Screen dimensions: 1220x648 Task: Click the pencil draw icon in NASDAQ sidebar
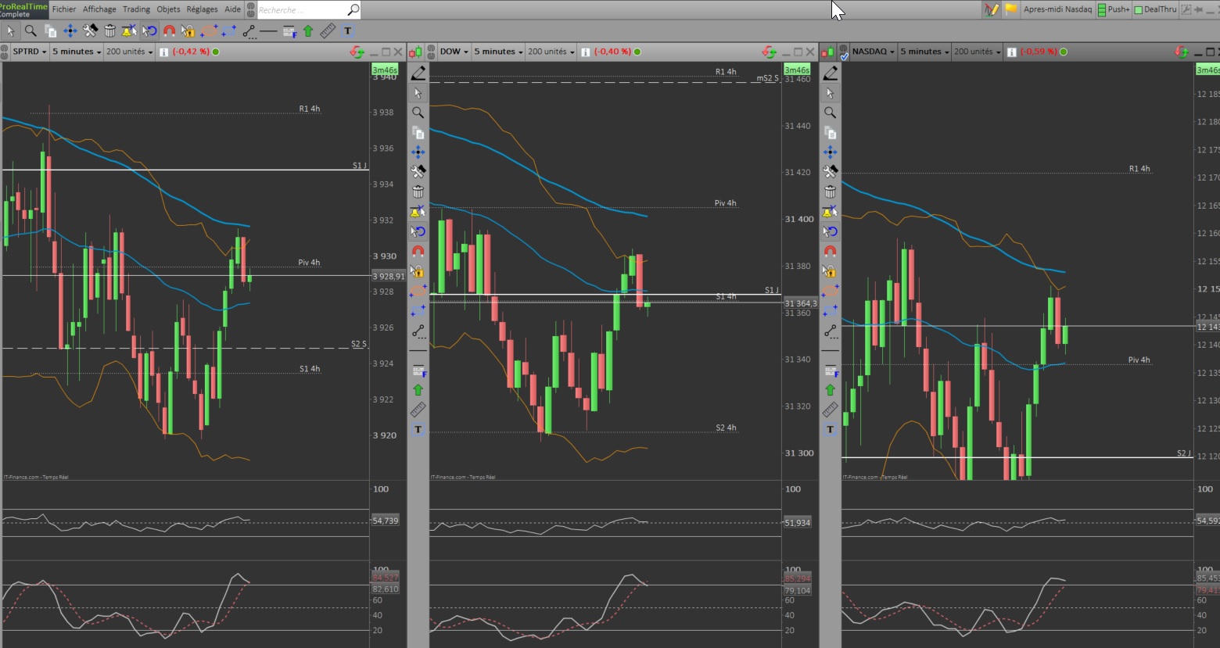click(x=831, y=73)
